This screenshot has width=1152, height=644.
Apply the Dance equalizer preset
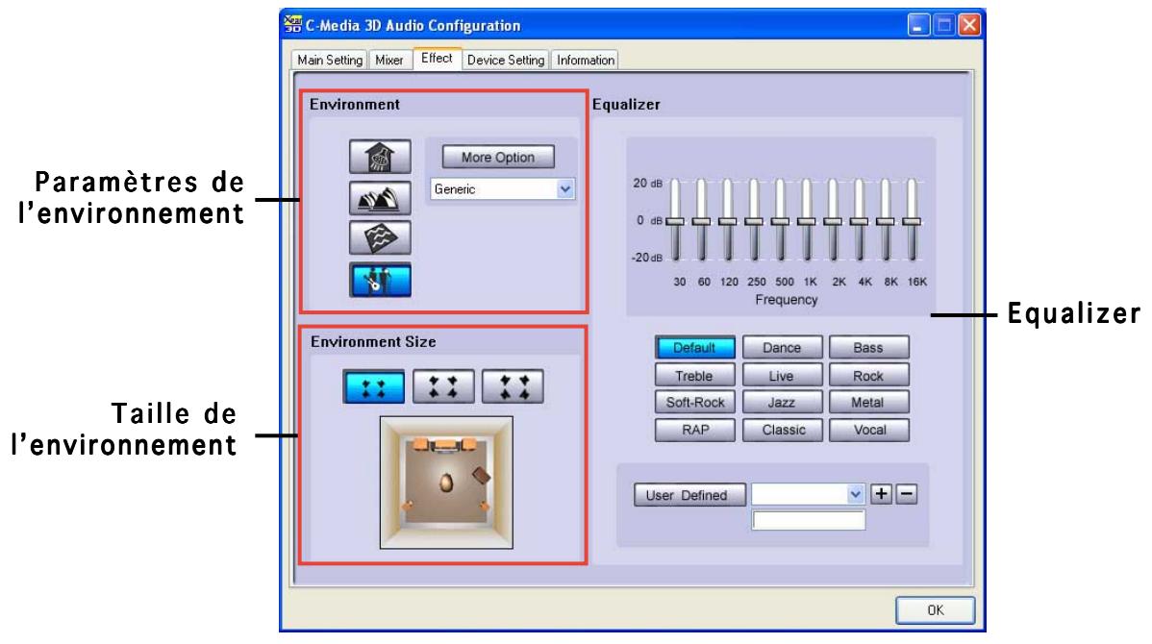pyautogui.click(x=782, y=347)
